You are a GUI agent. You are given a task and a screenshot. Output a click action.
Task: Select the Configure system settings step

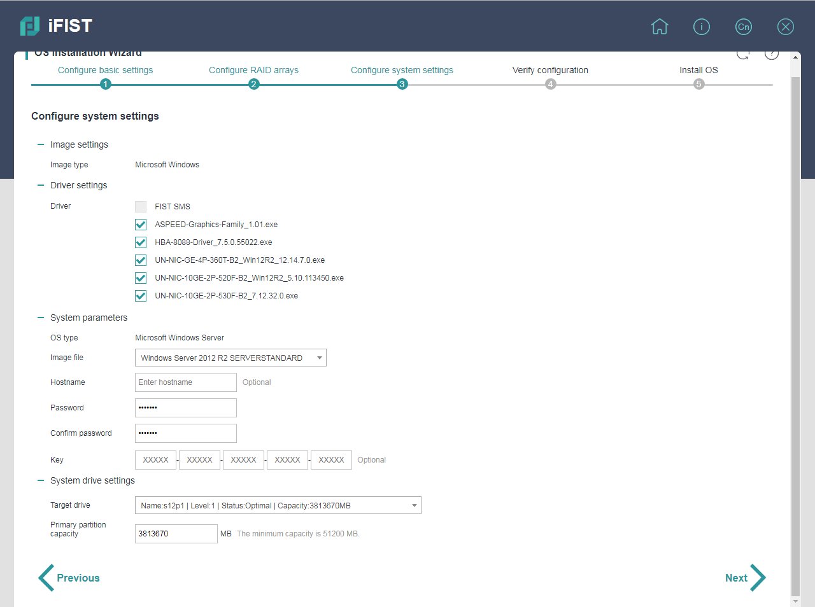pyautogui.click(x=402, y=70)
